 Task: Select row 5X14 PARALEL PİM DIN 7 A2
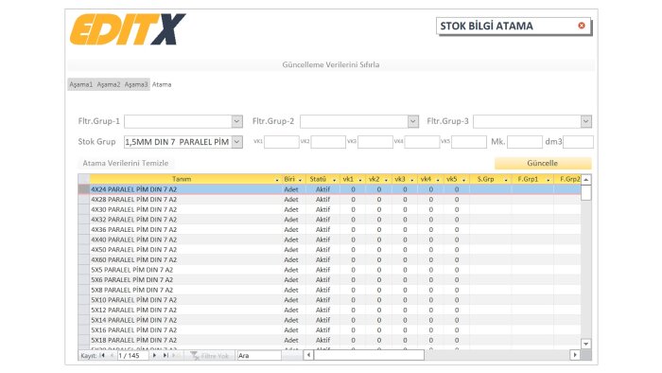(x=329, y=320)
